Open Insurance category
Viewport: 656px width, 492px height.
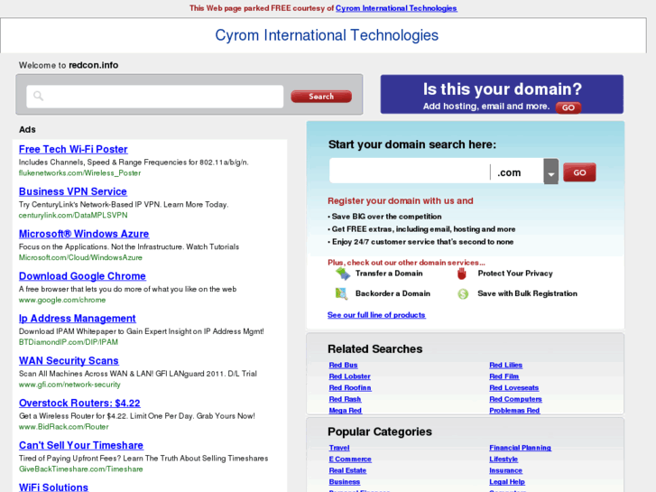point(506,470)
